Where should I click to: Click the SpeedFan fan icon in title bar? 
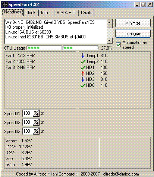4,4
